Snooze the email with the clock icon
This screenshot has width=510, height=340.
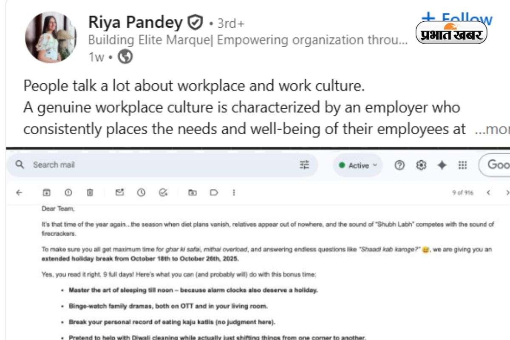[141, 193]
